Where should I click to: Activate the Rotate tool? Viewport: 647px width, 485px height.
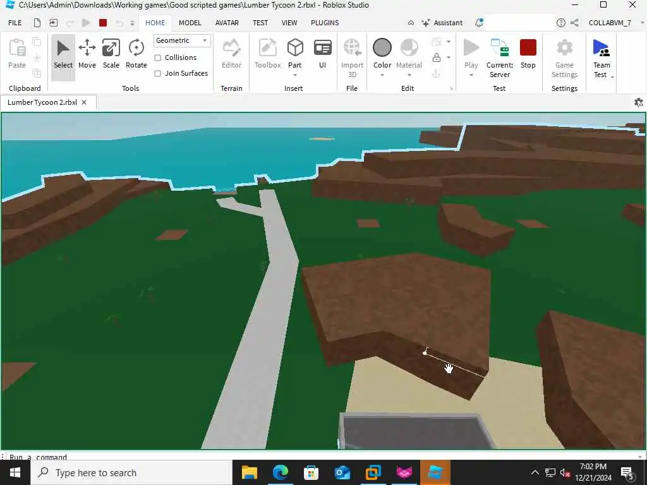pos(136,54)
